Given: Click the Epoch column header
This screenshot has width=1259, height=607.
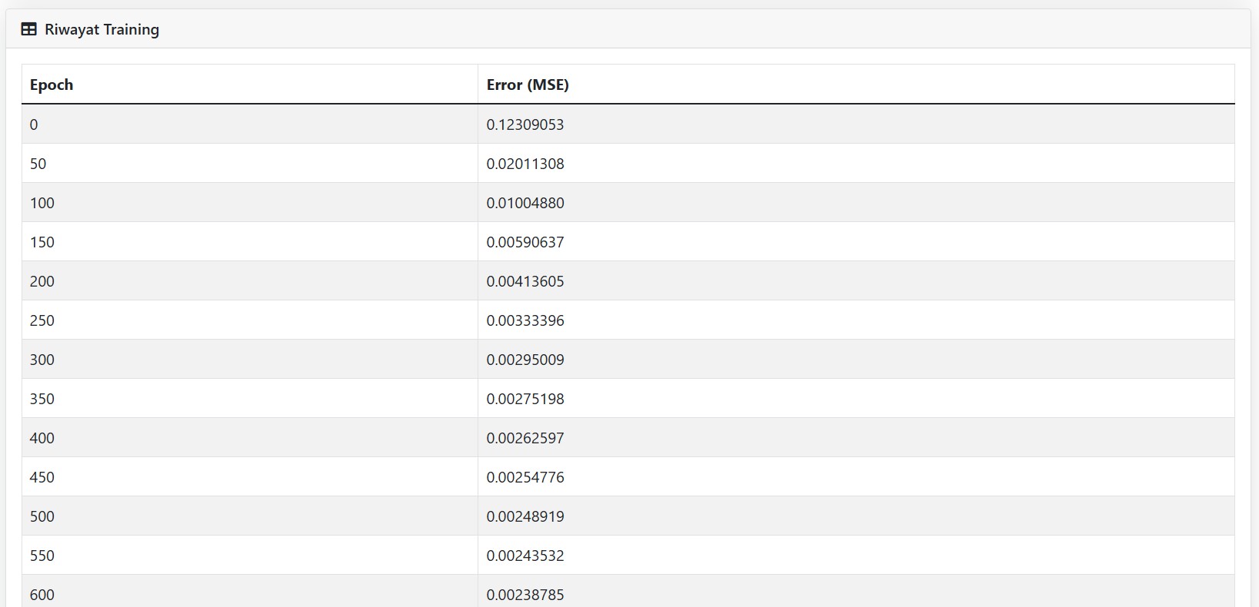Looking at the screenshot, I should (250, 85).
